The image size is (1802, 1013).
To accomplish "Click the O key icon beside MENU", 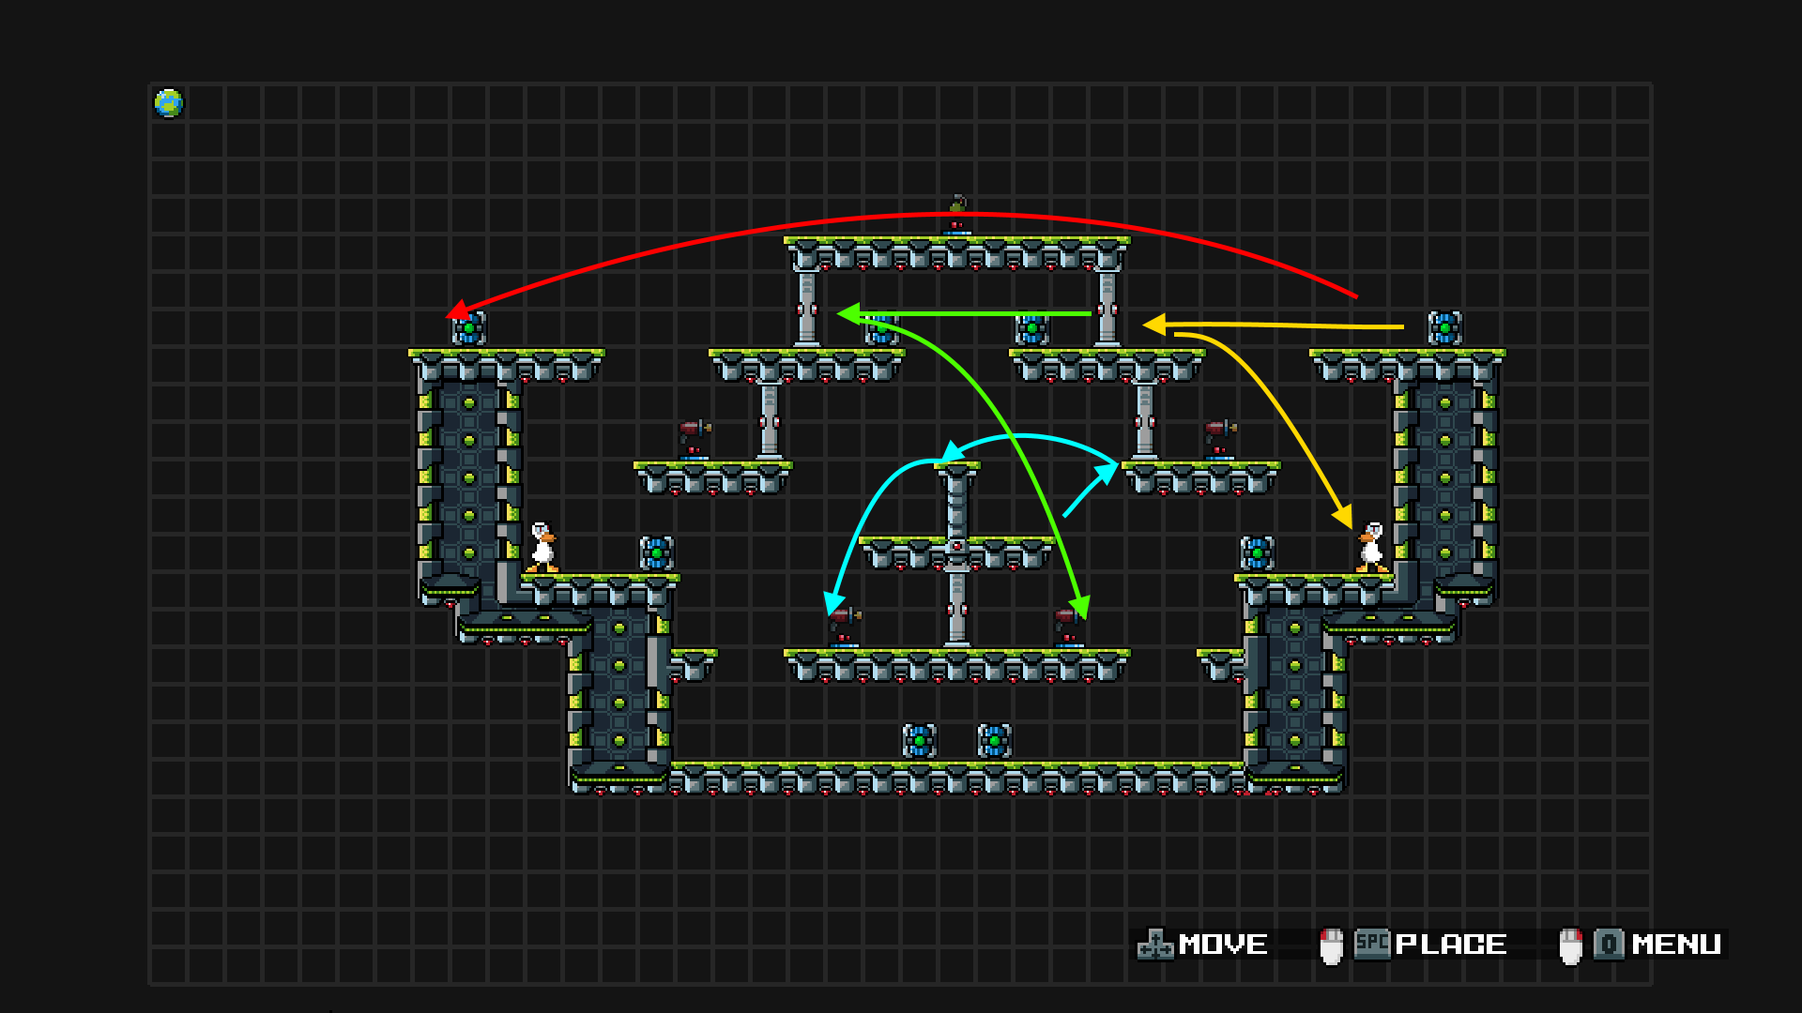I will click(1609, 944).
